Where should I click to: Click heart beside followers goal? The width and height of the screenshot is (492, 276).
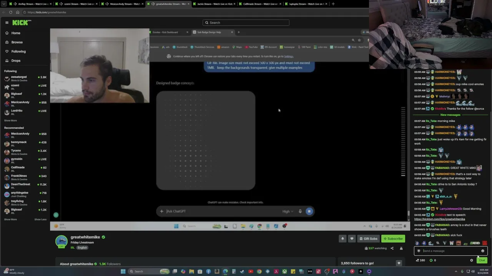(x=399, y=263)
